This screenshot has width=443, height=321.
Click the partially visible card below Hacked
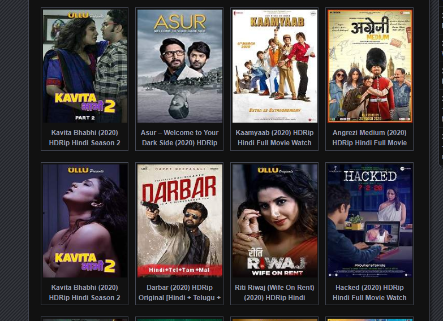[369, 319]
